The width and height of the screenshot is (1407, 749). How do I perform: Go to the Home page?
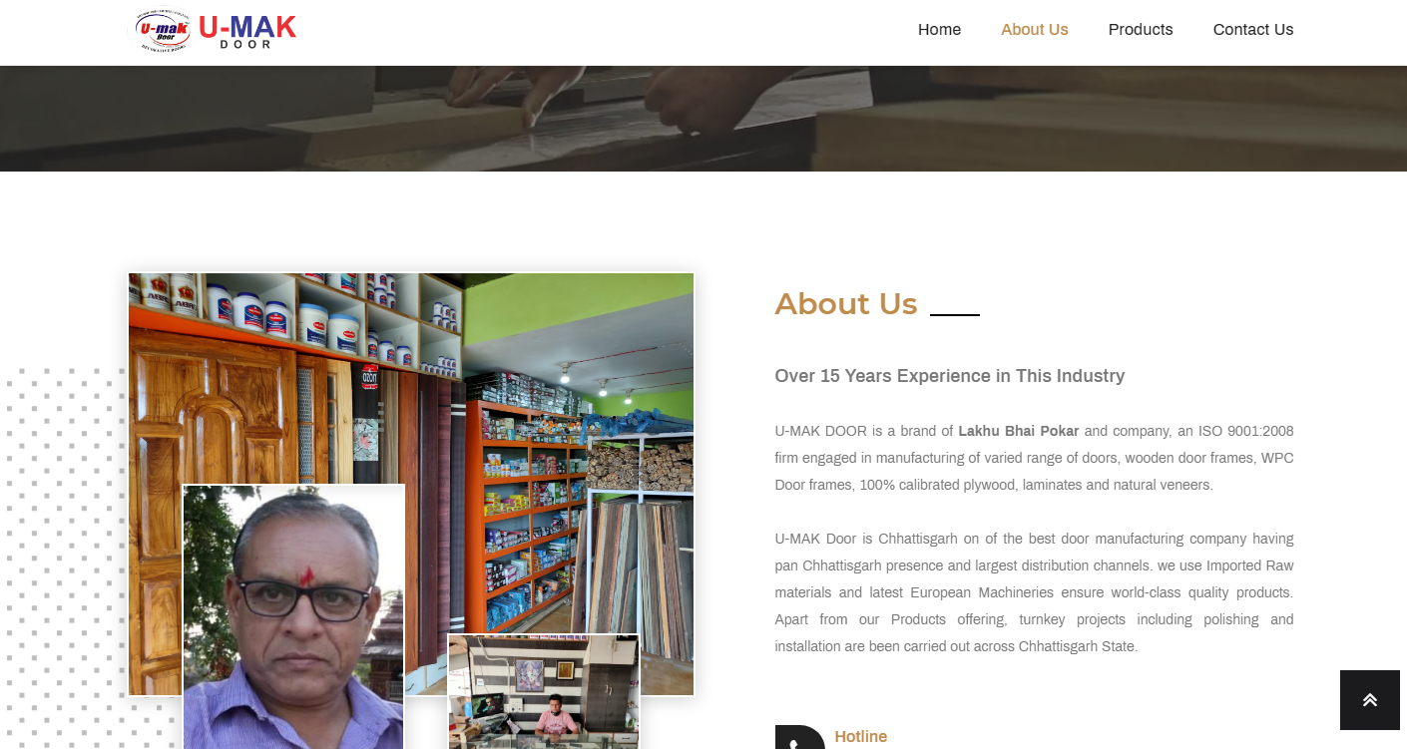[x=939, y=30]
